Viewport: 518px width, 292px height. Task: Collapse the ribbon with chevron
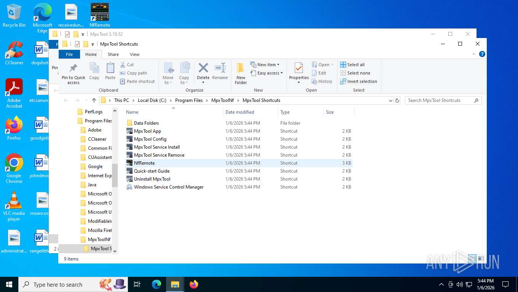click(x=474, y=54)
